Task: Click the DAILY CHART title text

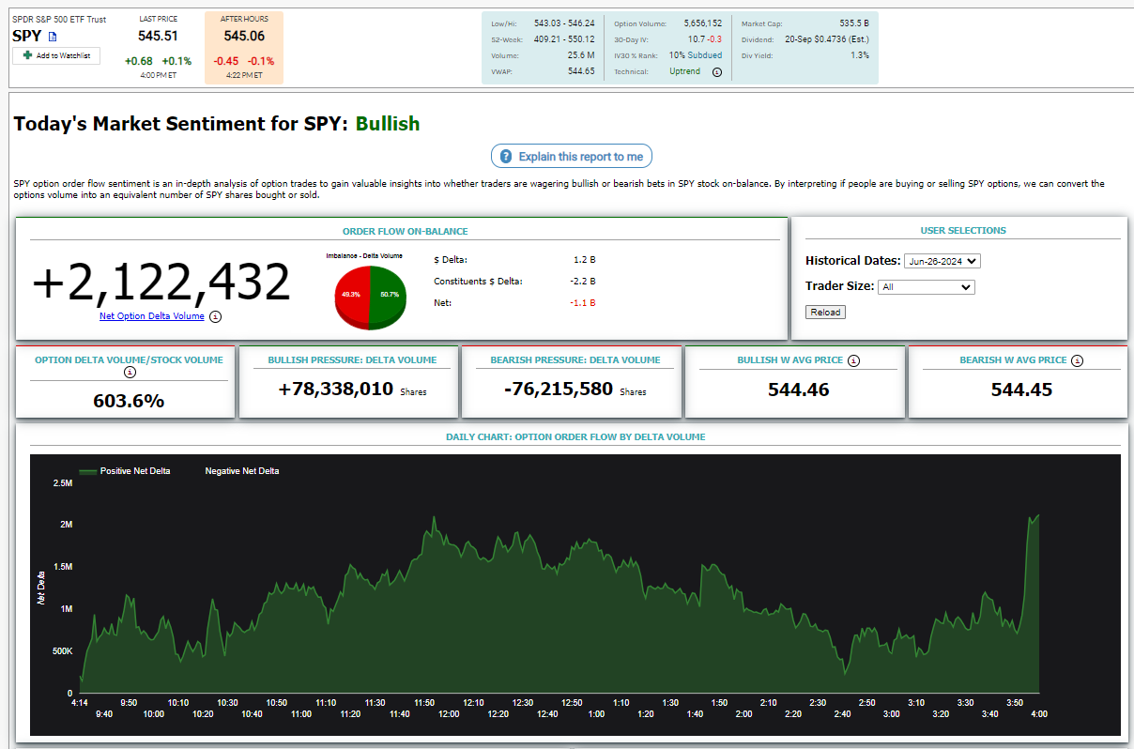Action: tap(575, 436)
